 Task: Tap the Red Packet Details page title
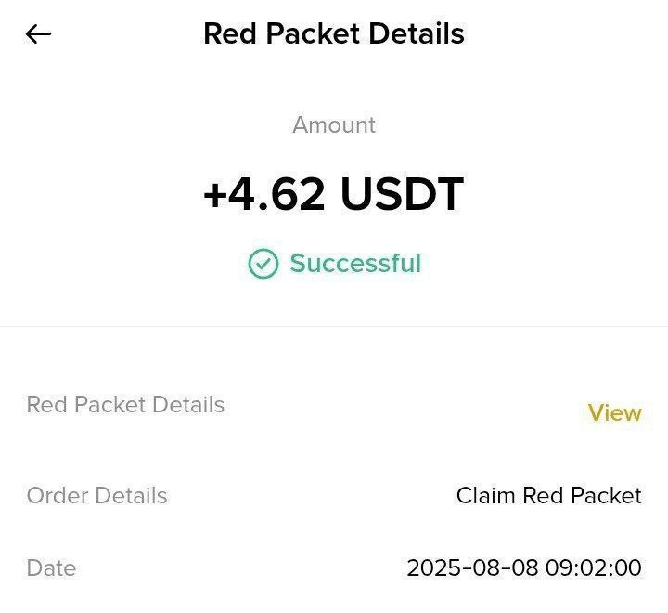click(334, 34)
